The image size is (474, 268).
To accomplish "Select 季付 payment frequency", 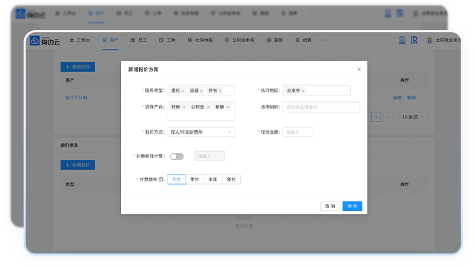I will pos(195,179).
